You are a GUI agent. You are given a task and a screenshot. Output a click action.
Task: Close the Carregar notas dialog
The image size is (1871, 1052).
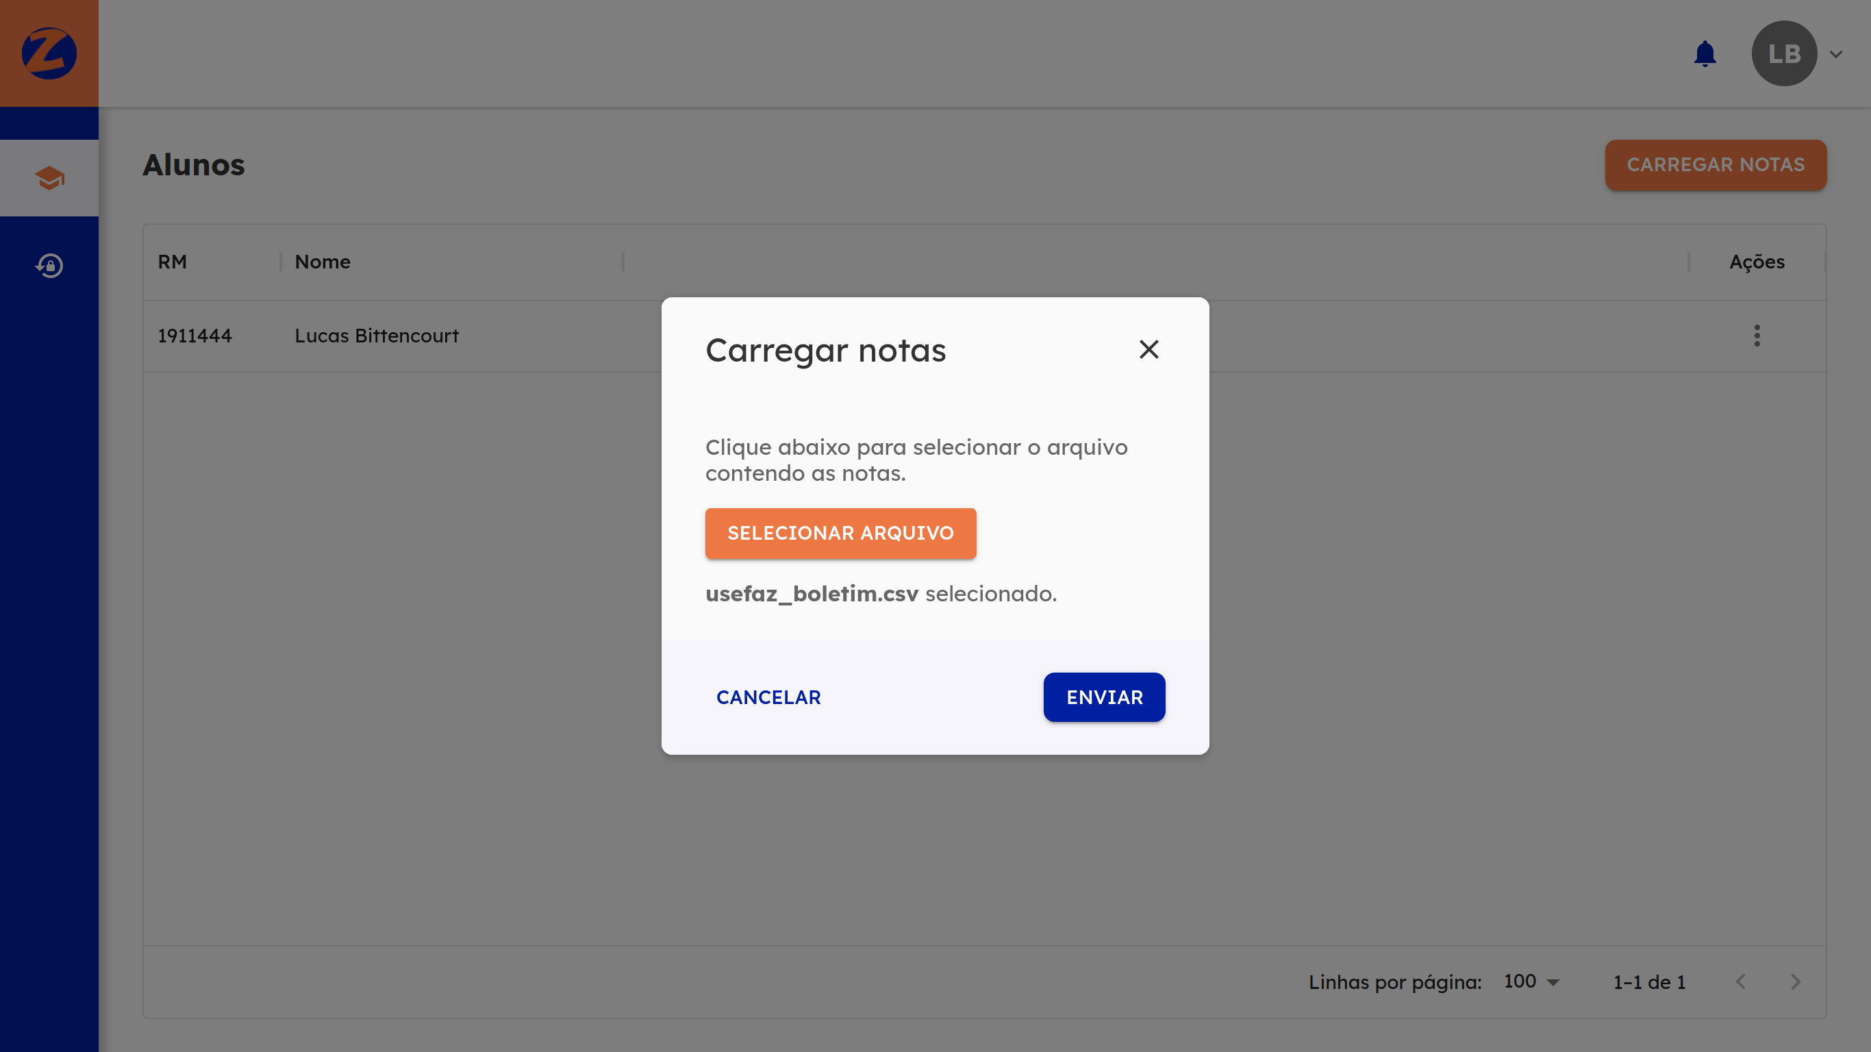click(1148, 349)
